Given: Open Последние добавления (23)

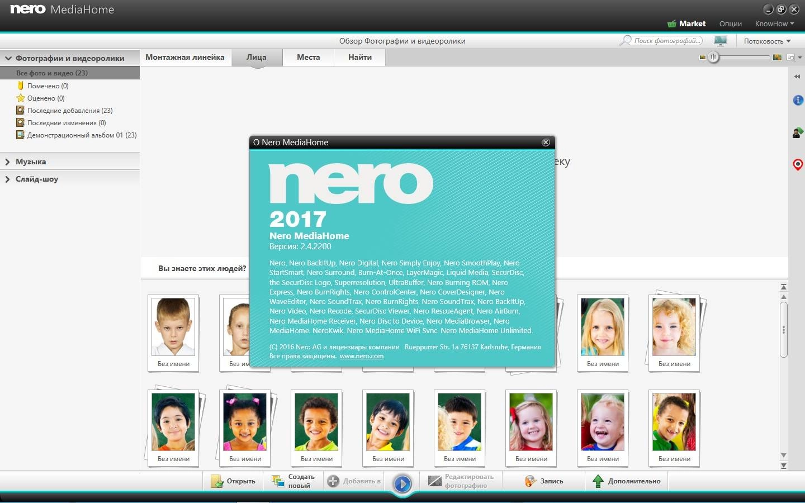Looking at the screenshot, I should (x=64, y=111).
